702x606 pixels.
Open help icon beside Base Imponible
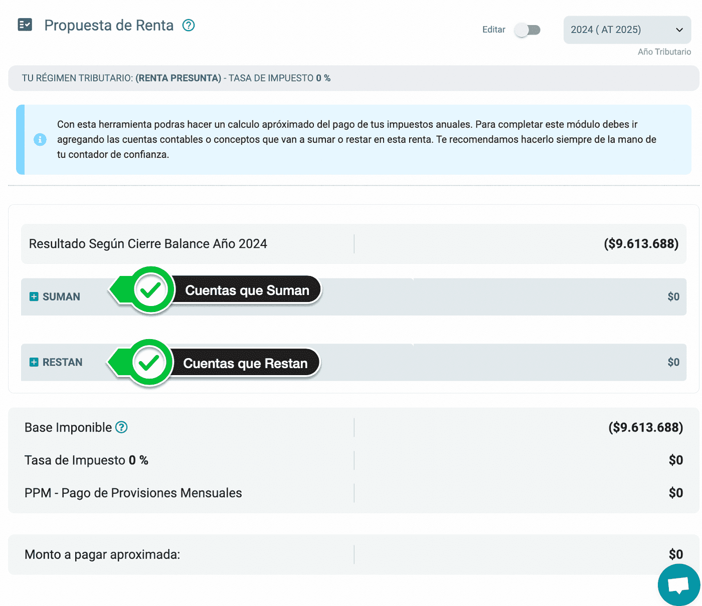point(121,427)
